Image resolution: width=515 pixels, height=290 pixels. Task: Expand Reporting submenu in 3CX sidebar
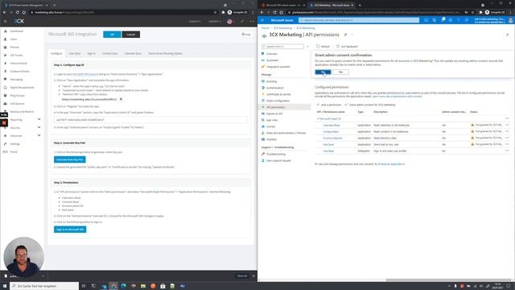[x=39, y=119]
